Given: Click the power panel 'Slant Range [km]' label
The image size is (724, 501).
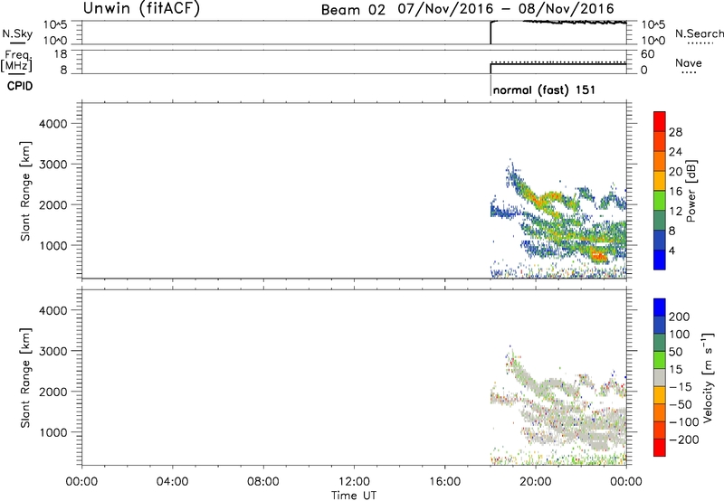Looking at the screenshot, I should point(25,191).
